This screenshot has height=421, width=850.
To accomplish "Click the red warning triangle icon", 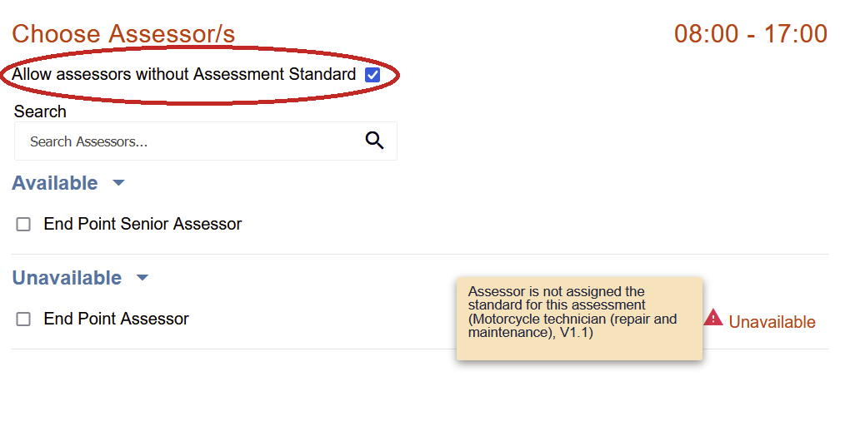I will [x=713, y=318].
